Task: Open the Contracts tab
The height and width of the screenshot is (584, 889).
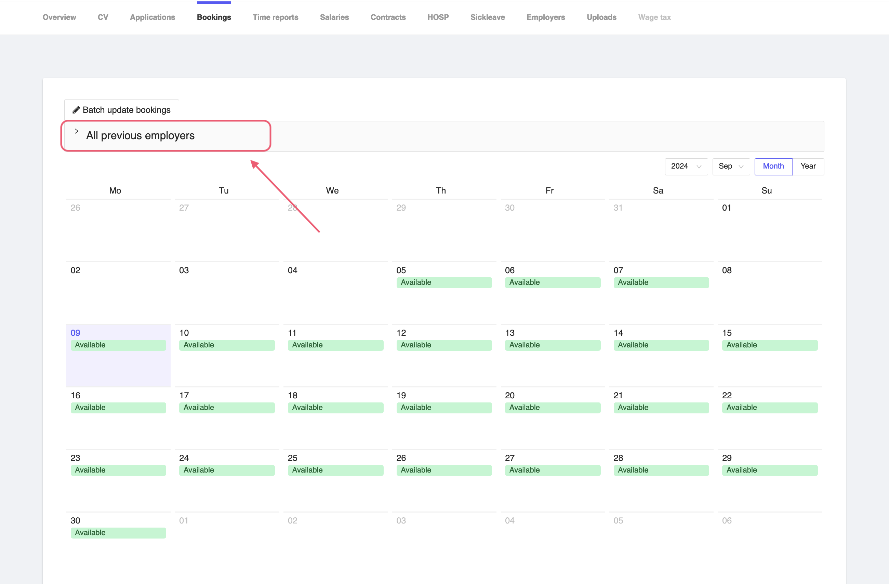Action: pos(388,17)
